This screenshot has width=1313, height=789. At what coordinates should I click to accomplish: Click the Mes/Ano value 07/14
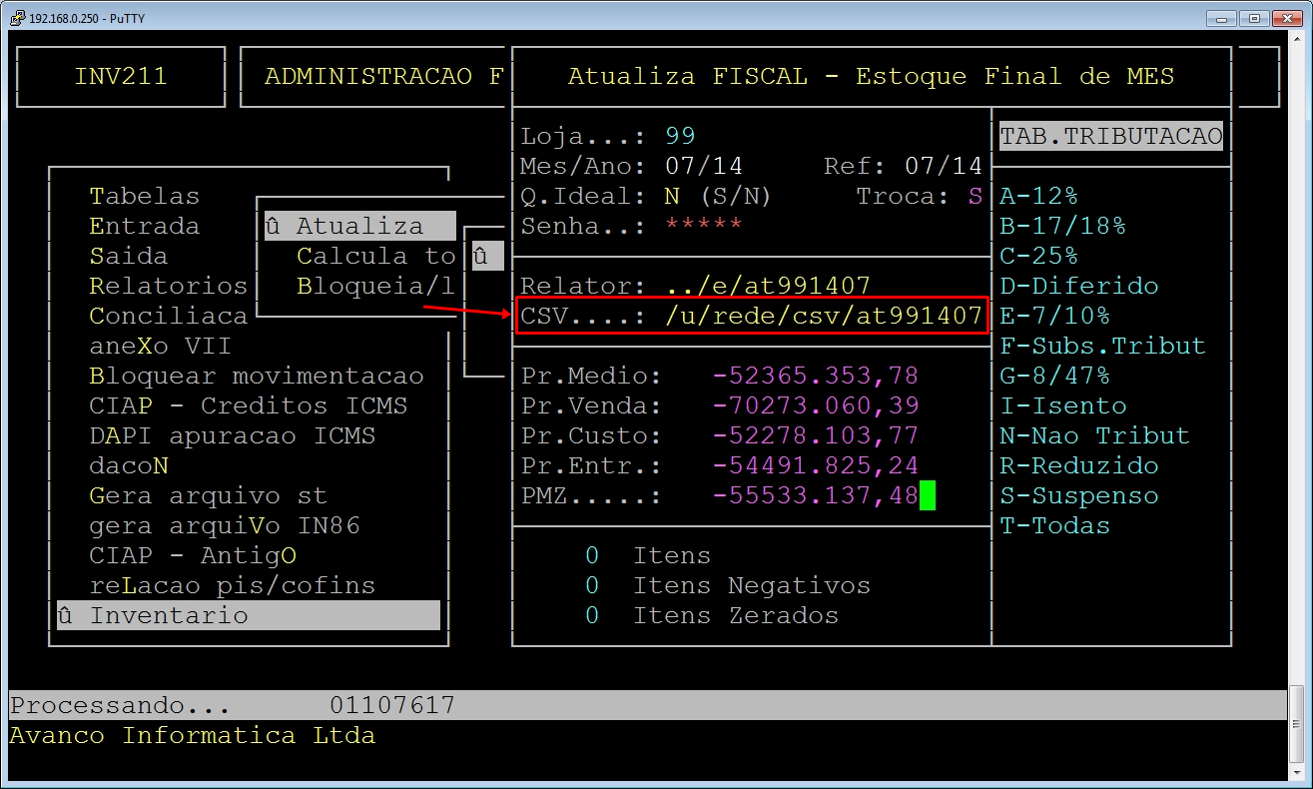(x=704, y=166)
